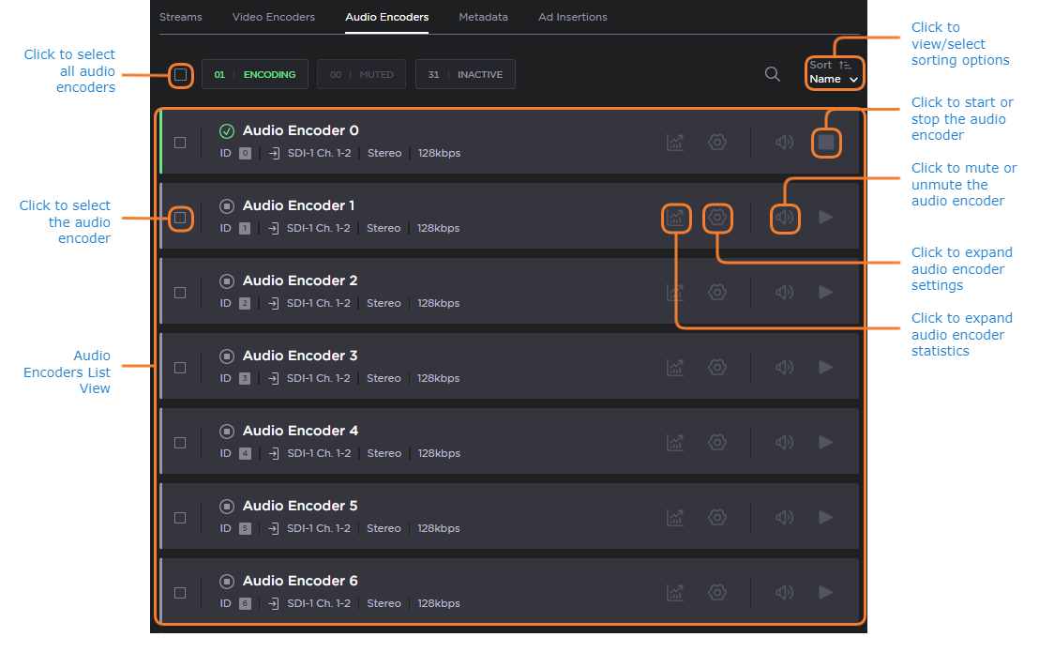Image resolution: width=1039 pixels, height=652 pixels.
Task: Open the search magnifier icon
Action: coord(772,74)
